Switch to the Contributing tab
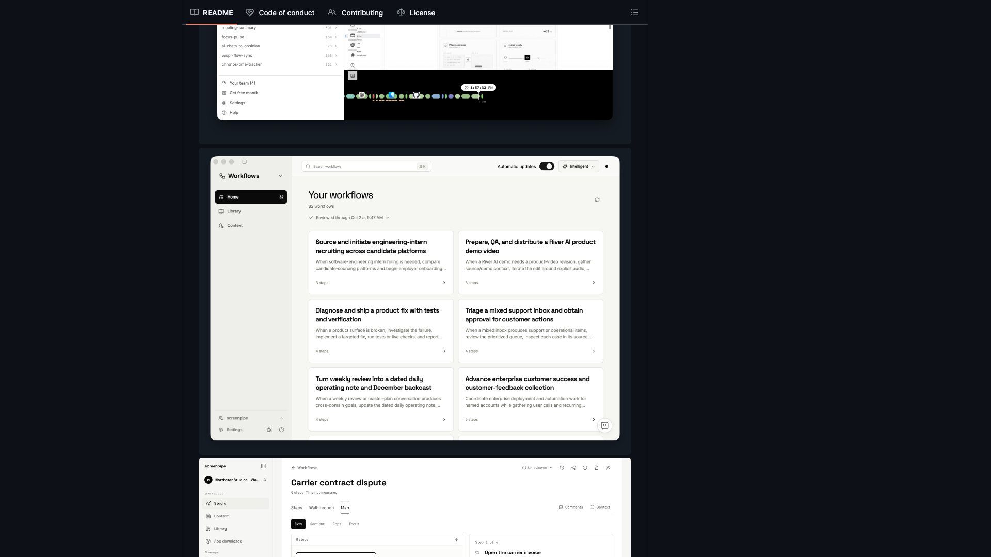Image resolution: width=991 pixels, height=557 pixels. pyautogui.click(x=355, y=12)
